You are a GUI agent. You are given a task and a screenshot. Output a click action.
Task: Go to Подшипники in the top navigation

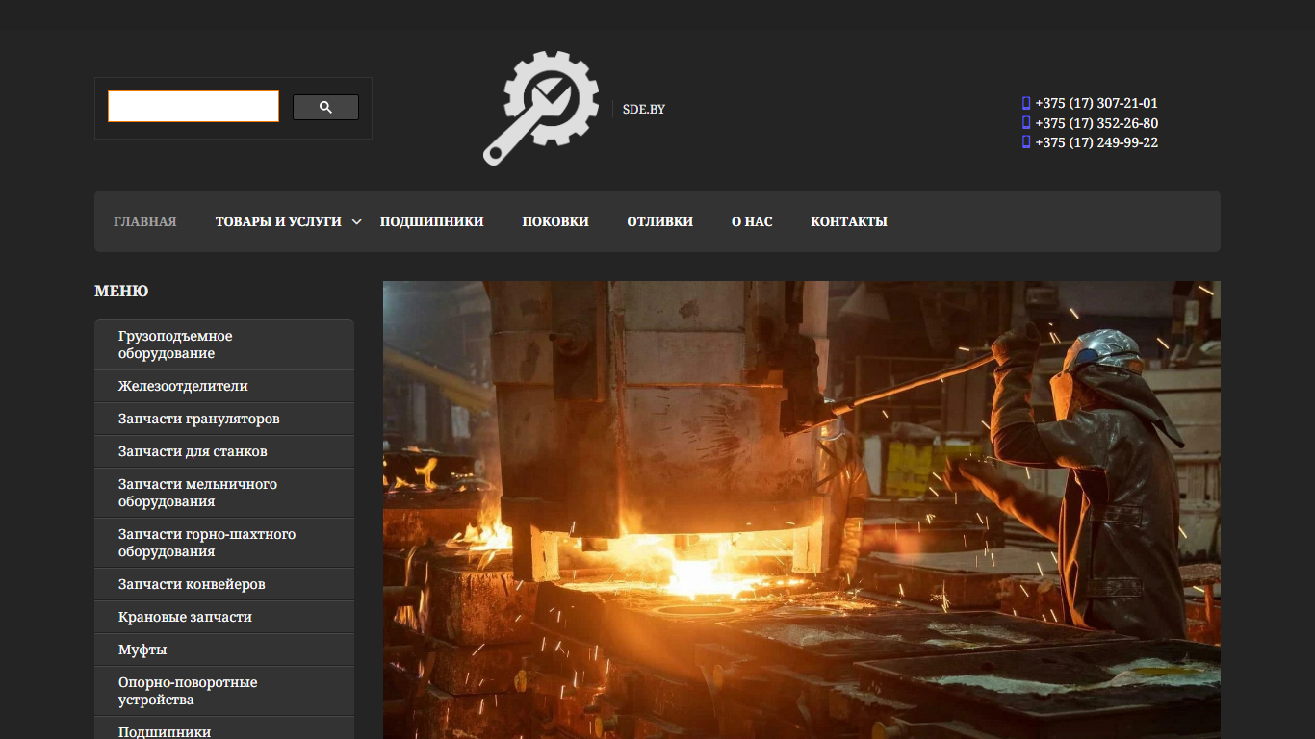click(431, 221)
